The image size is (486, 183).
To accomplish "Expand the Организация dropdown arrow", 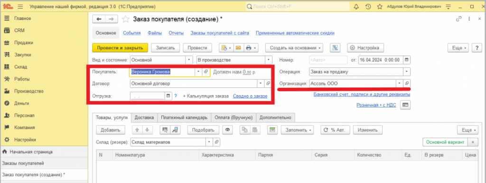I will coord(400,84).
